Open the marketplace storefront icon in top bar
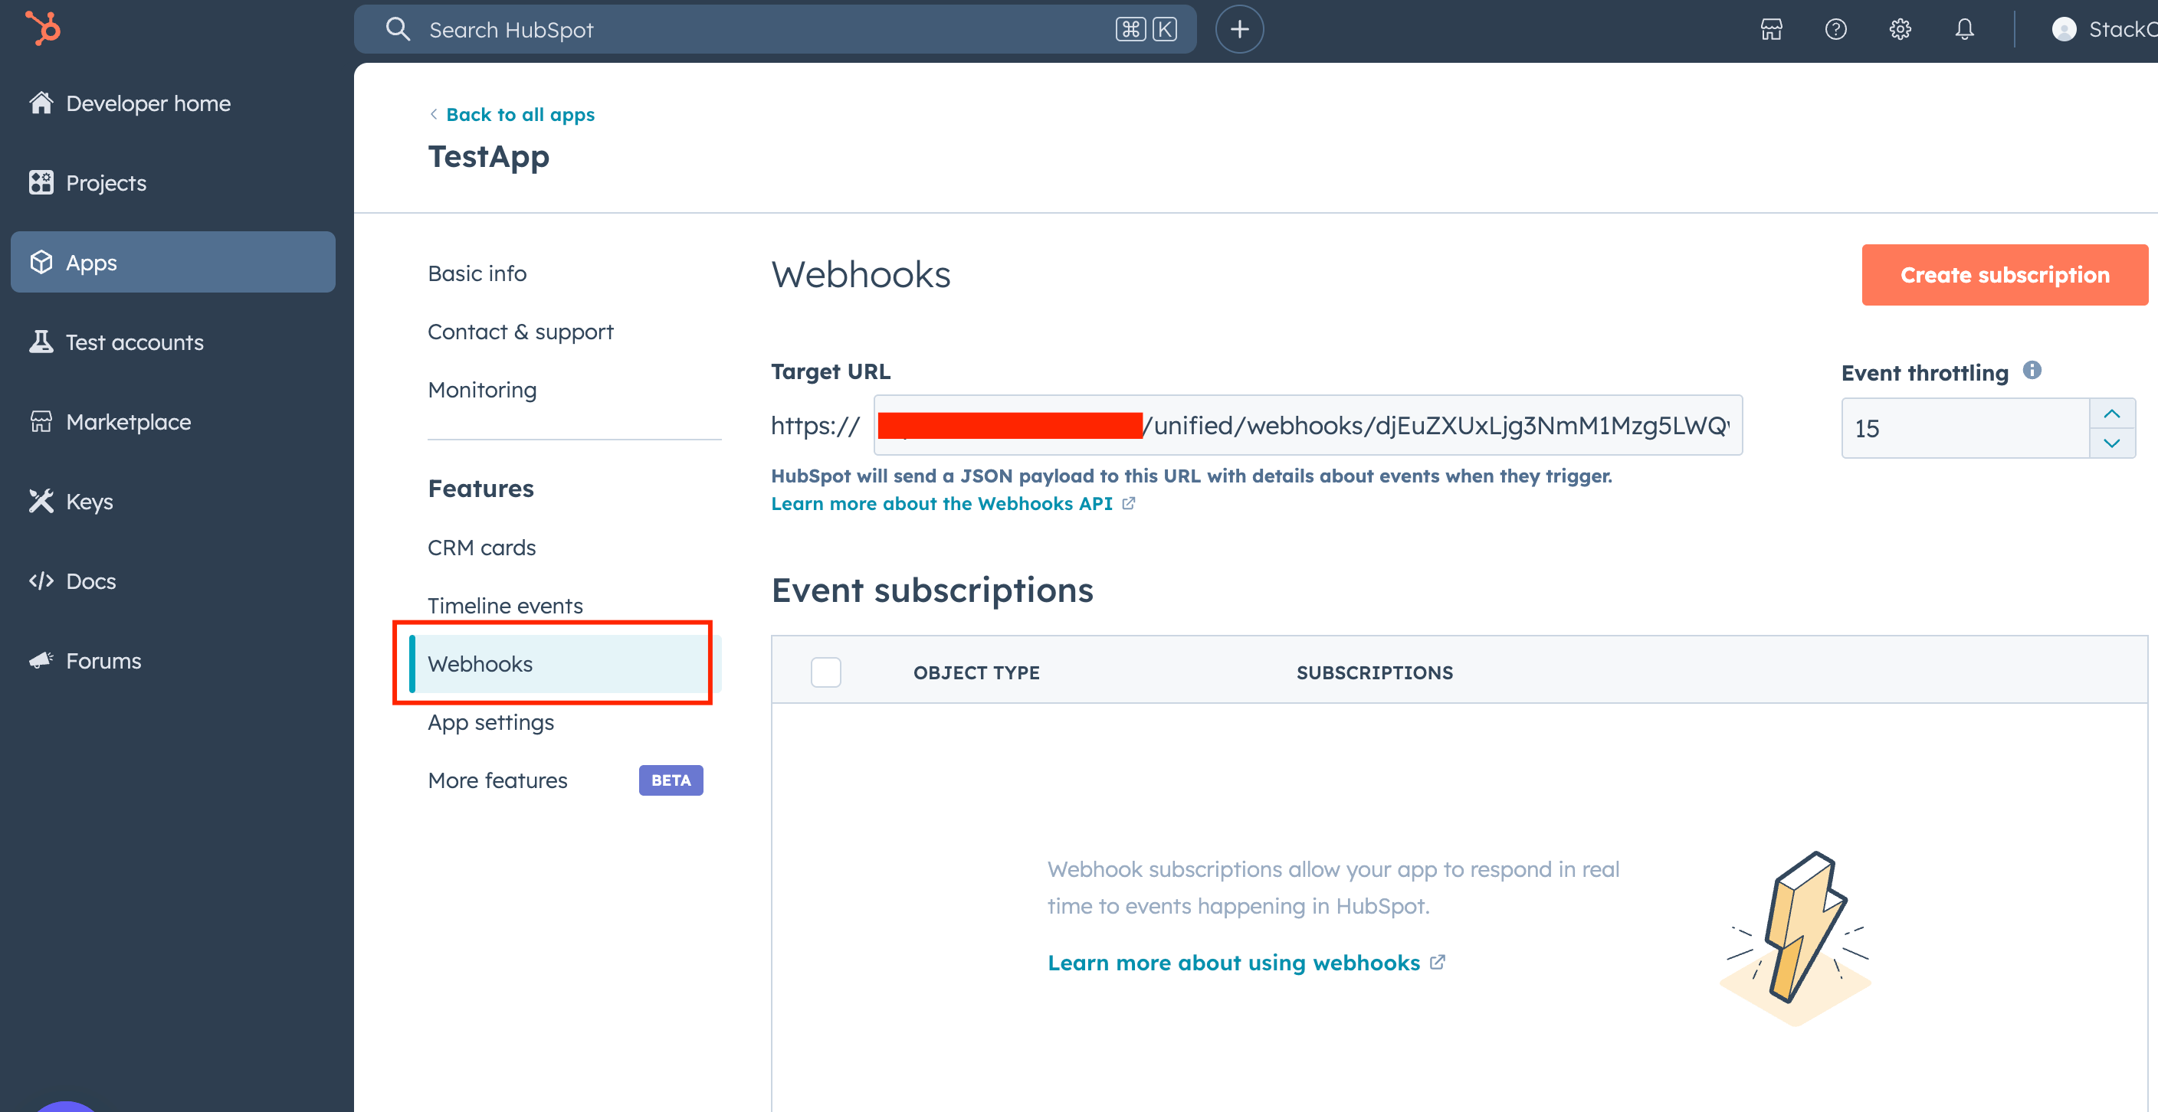Viewport: 2158px width, 1112px height. (1771, 29)
